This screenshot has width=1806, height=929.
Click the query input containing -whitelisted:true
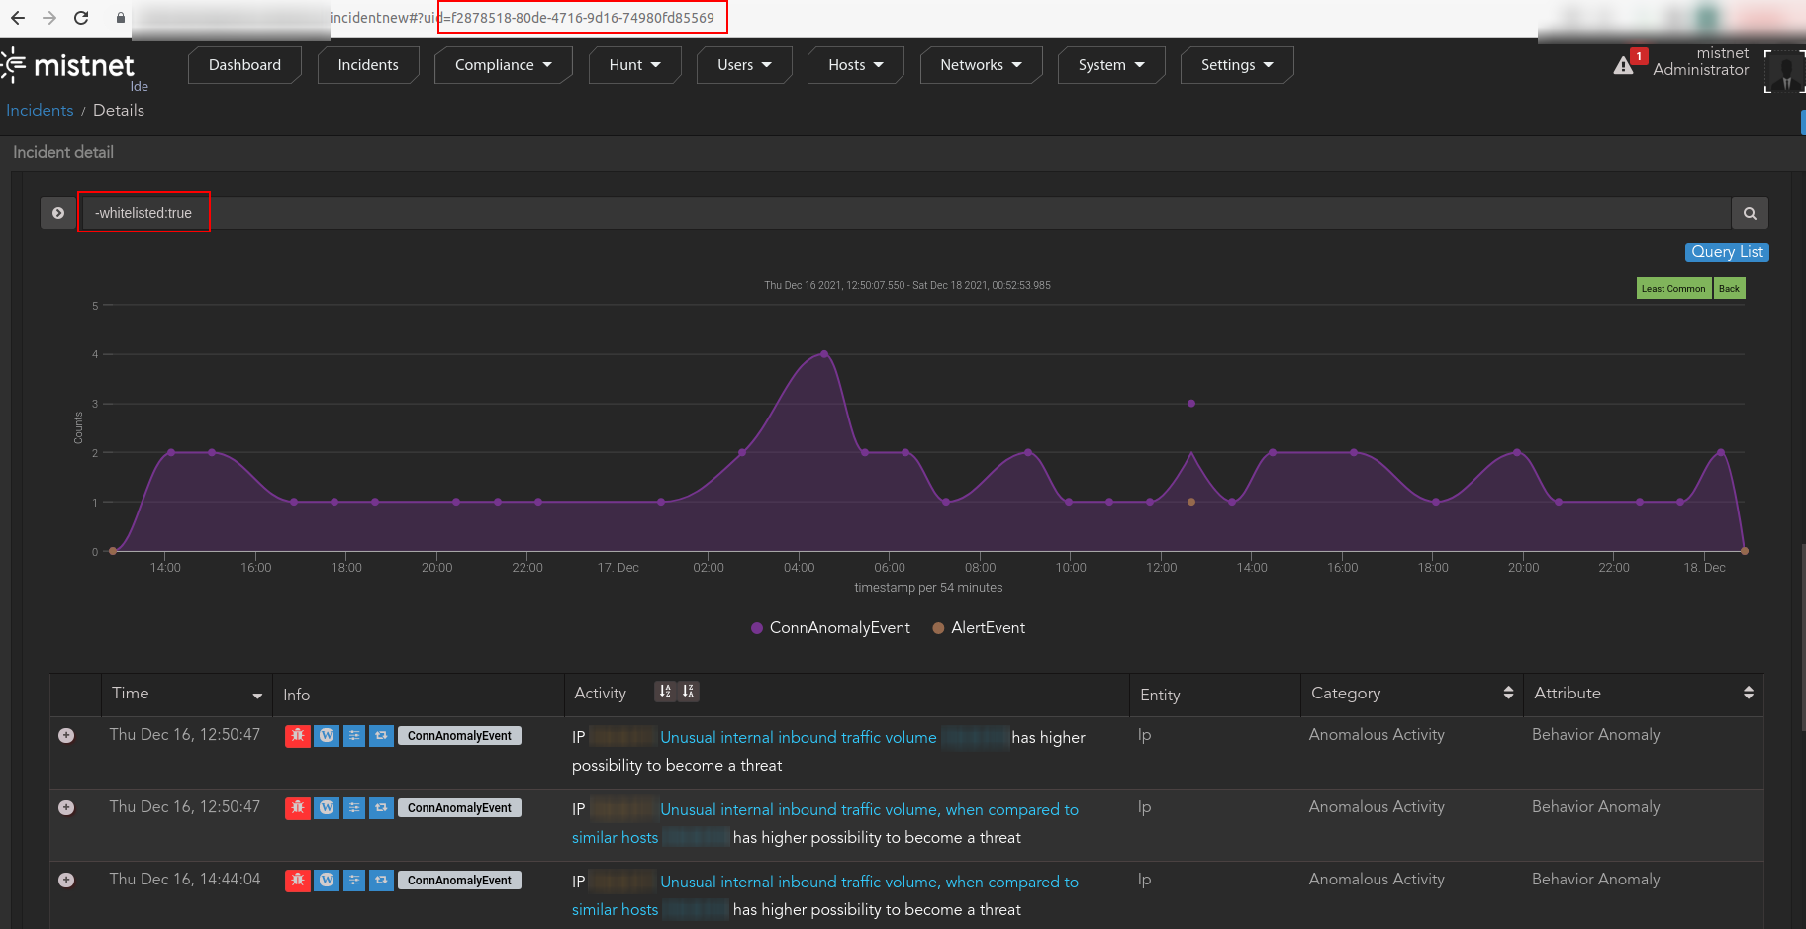(x=891, y=213)
